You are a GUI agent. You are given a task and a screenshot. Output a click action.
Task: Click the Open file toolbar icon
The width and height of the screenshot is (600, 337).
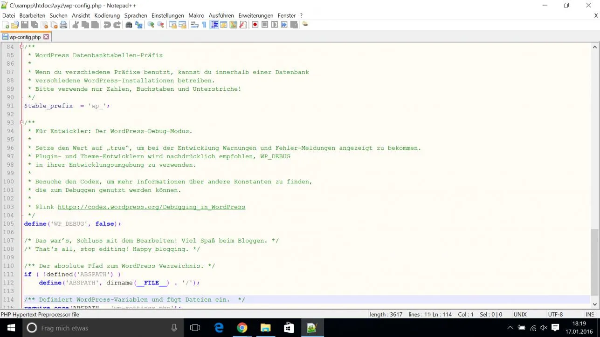pyautogui.click(x=15, y=25)
